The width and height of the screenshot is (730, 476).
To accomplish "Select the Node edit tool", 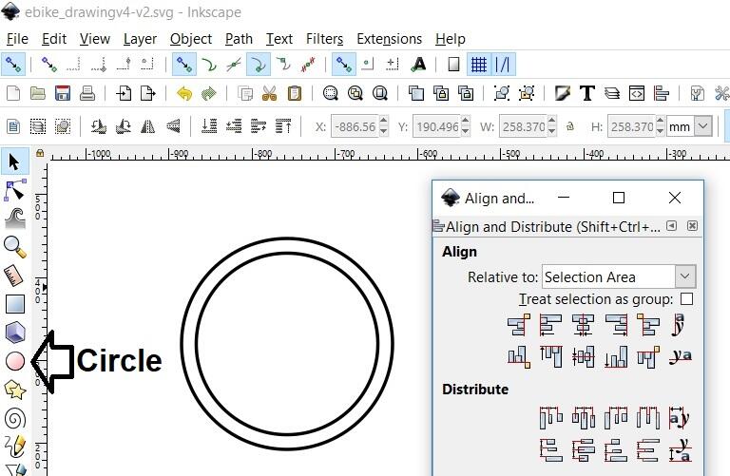I will (x=15, y=190).
